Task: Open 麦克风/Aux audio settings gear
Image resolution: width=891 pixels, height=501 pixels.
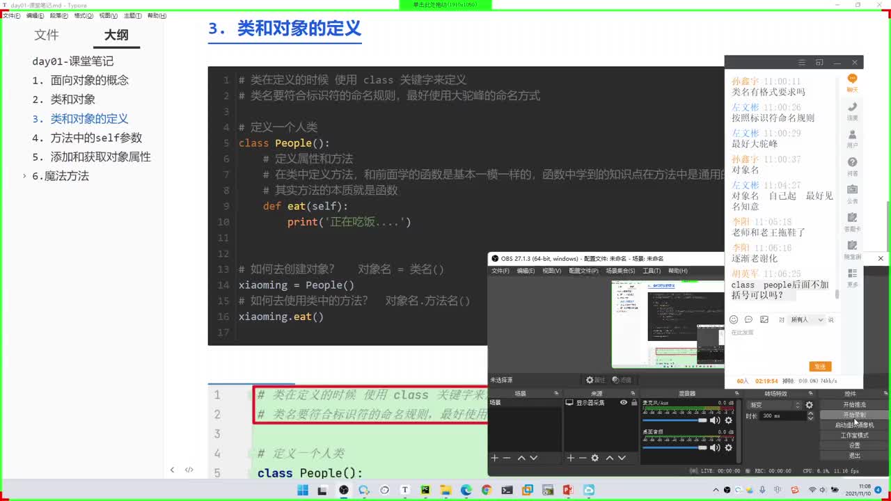Action: (729, 420)
